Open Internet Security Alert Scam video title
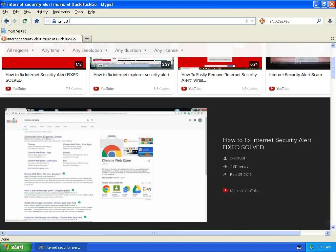 pyautogui.click(x=296, y=74)
